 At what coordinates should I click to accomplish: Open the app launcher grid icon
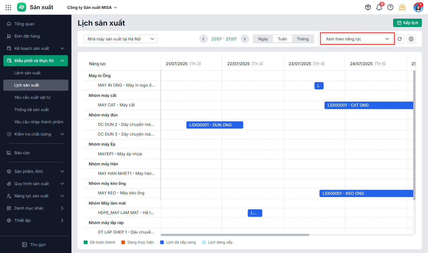point(8,8)
